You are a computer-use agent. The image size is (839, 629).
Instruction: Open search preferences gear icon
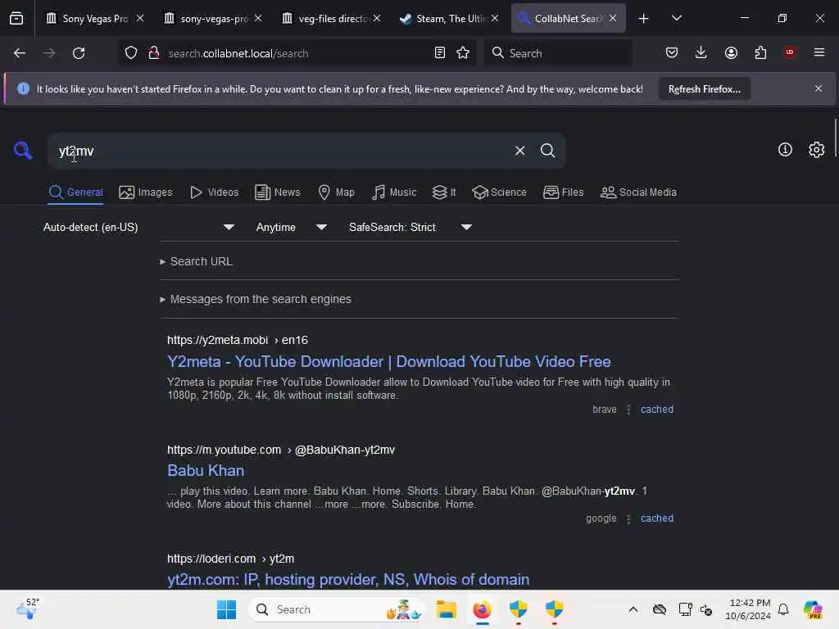pyautogui.click(x=816, y=150)
